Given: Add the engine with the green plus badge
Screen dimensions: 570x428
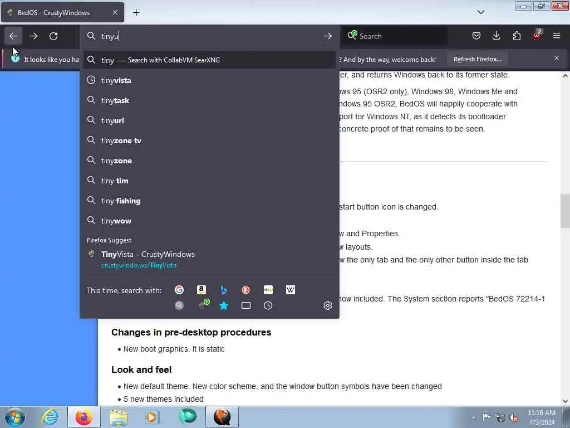Looking at the screenshot, I should 204,304.
